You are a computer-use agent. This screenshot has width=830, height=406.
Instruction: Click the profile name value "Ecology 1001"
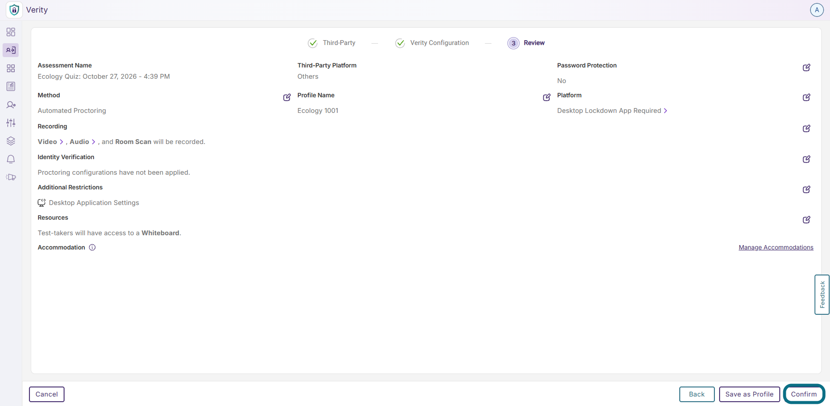318,111
